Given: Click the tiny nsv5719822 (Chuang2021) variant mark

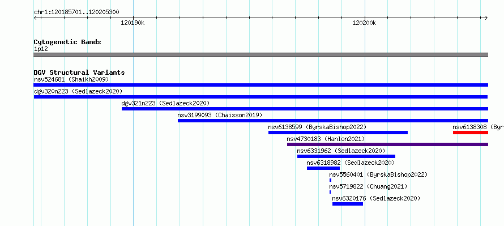Looking at the screenshot, I should [330, 192].
